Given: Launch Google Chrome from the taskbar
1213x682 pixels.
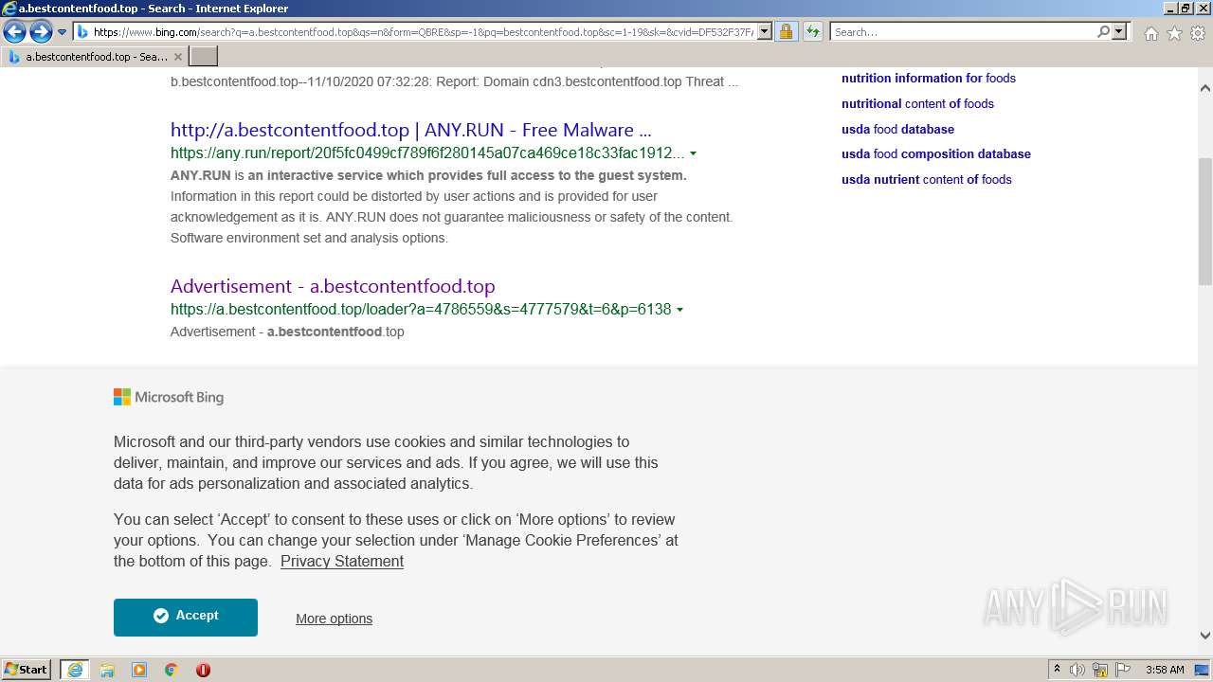Looking at the screenshot, I should click(x=172, y=670).
